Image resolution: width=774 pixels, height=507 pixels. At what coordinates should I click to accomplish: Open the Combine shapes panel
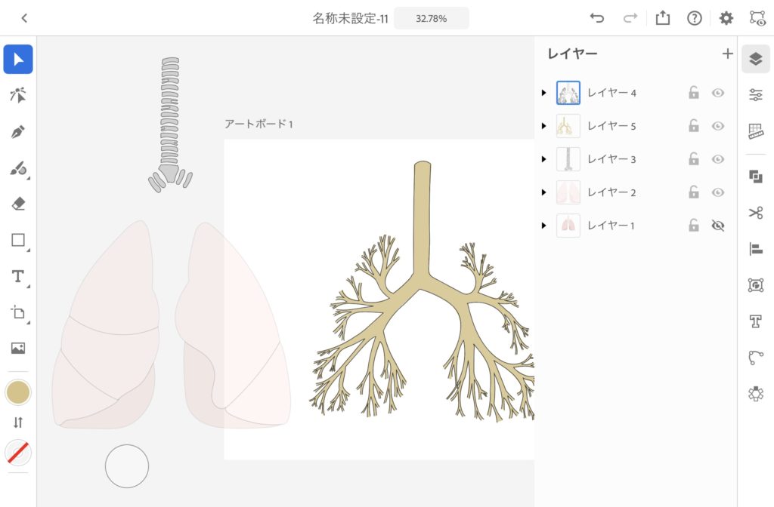tap(756, 177)
